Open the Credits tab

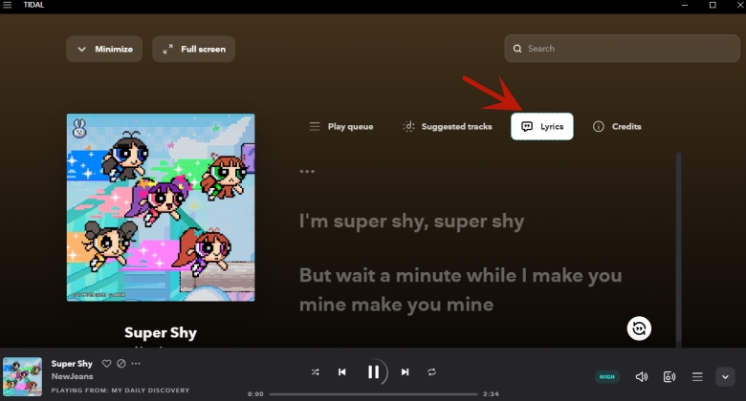point(617,126)
